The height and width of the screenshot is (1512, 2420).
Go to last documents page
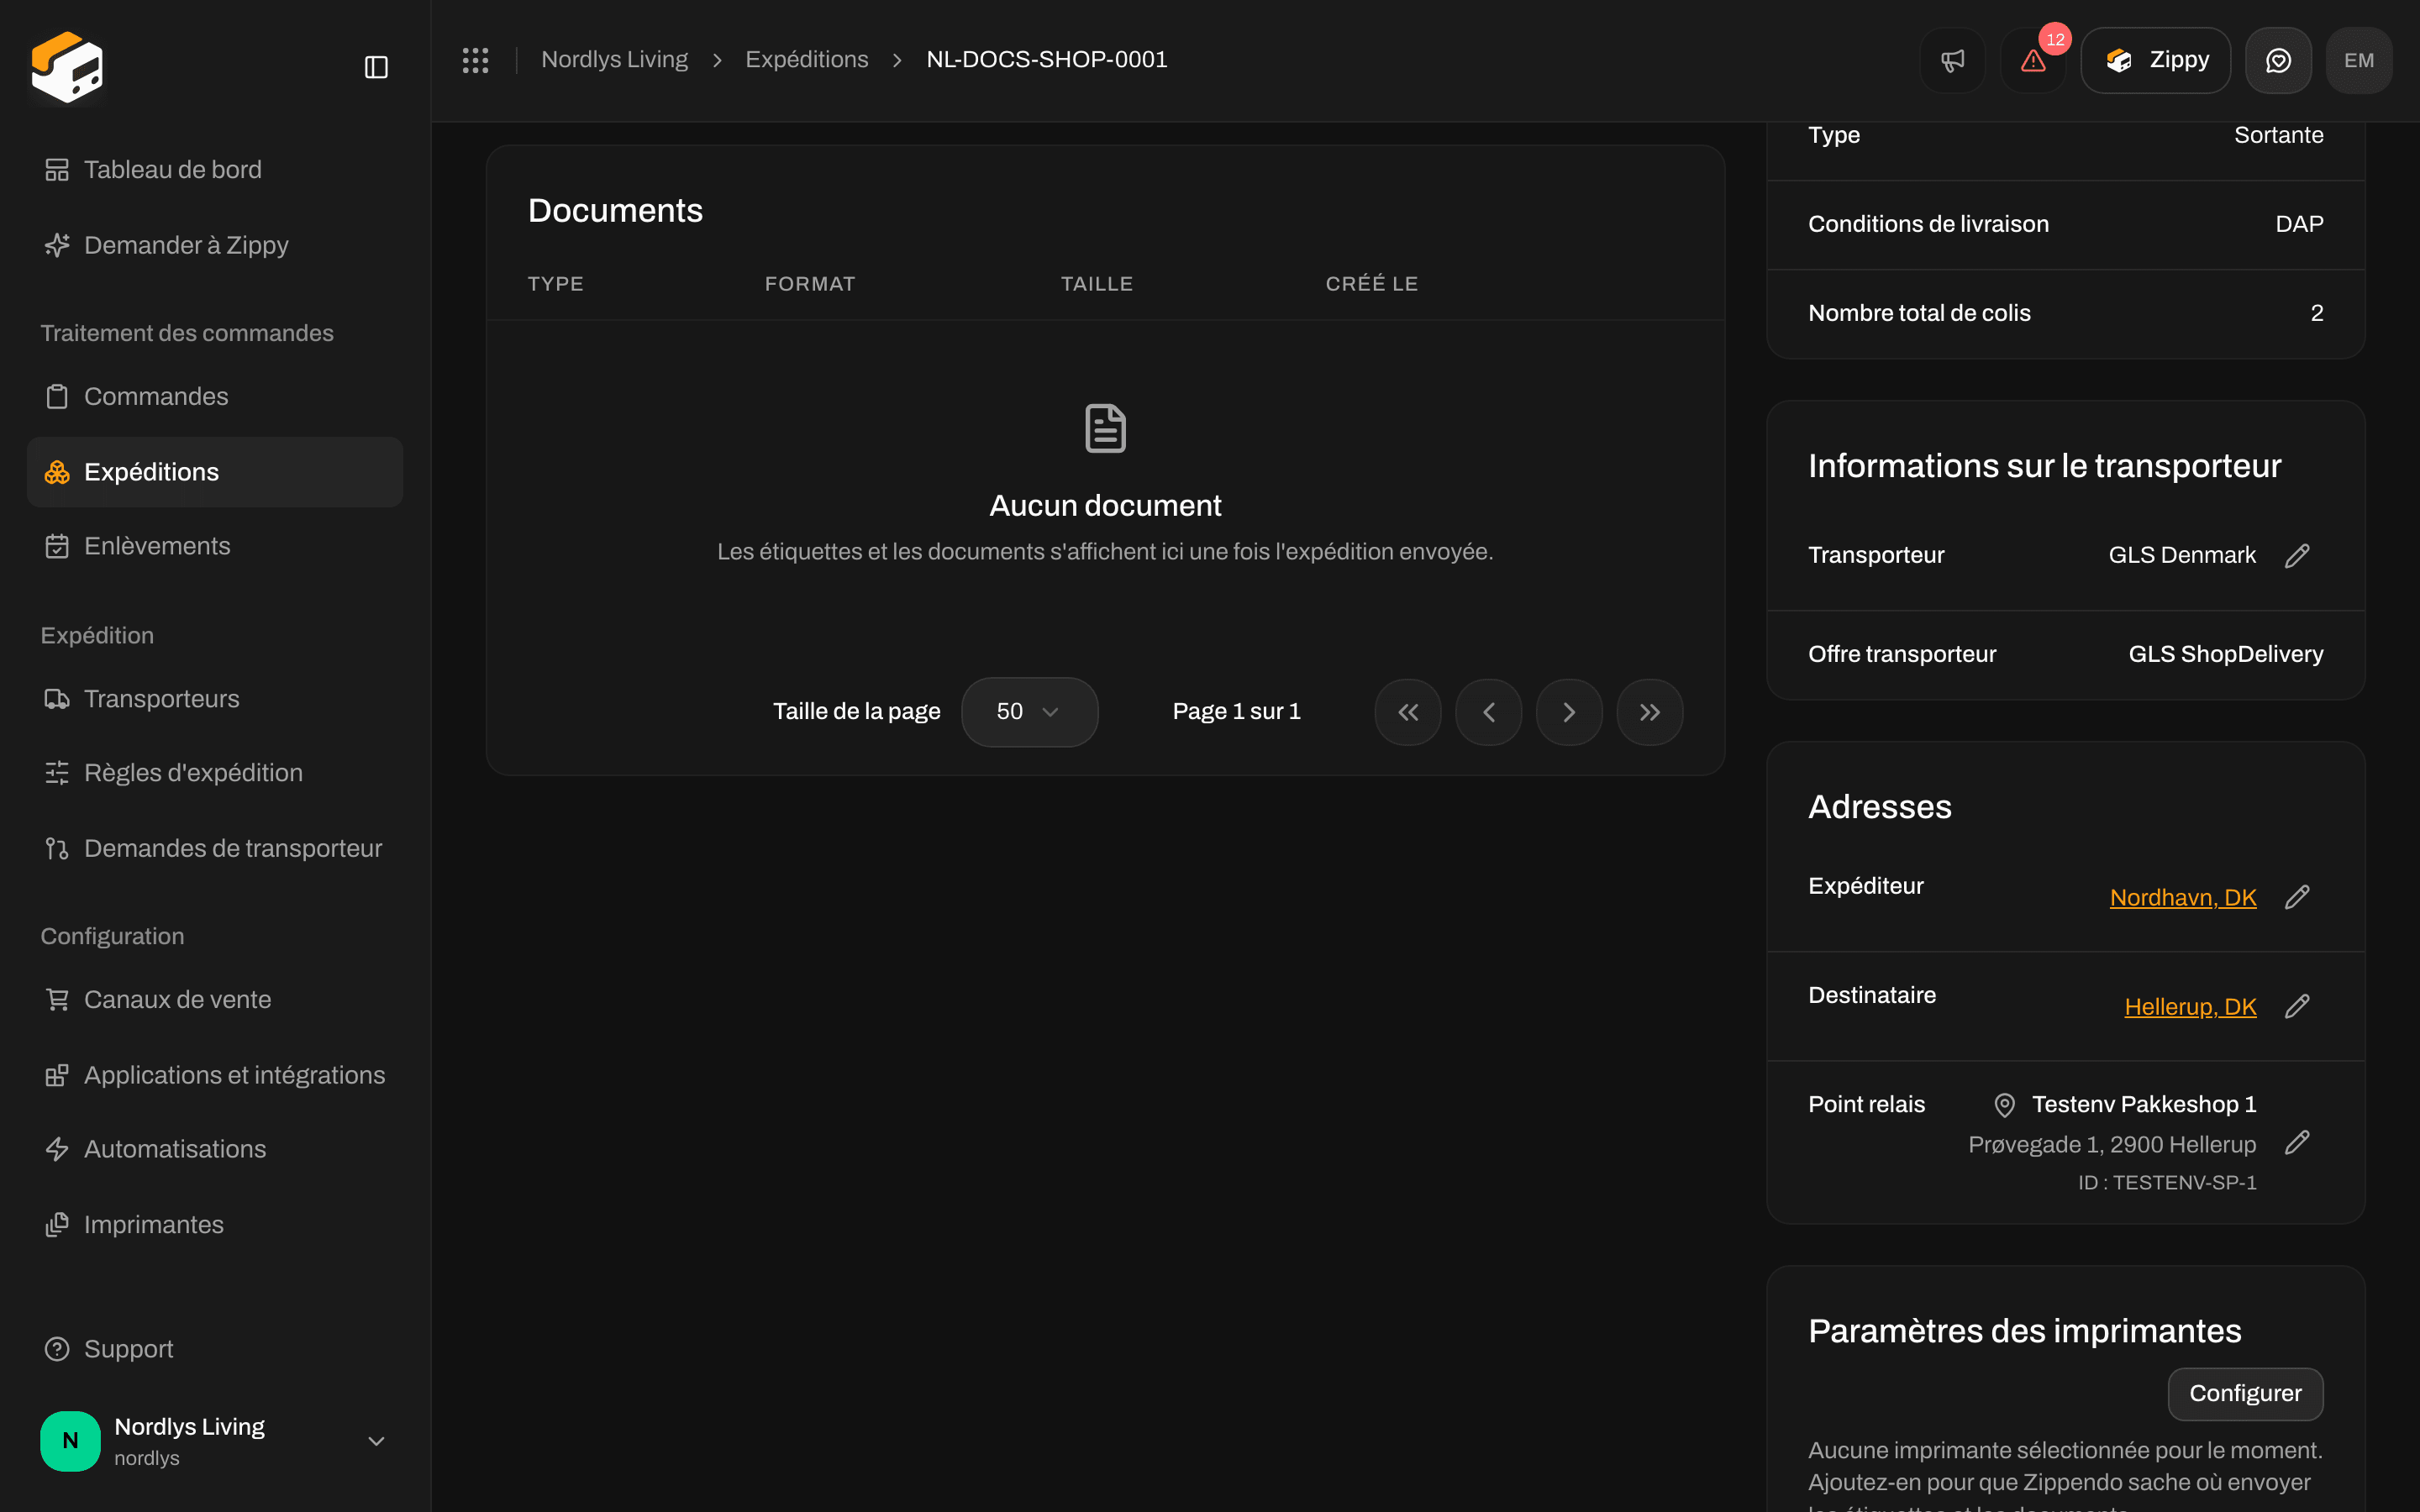[x=1650, y=712]
